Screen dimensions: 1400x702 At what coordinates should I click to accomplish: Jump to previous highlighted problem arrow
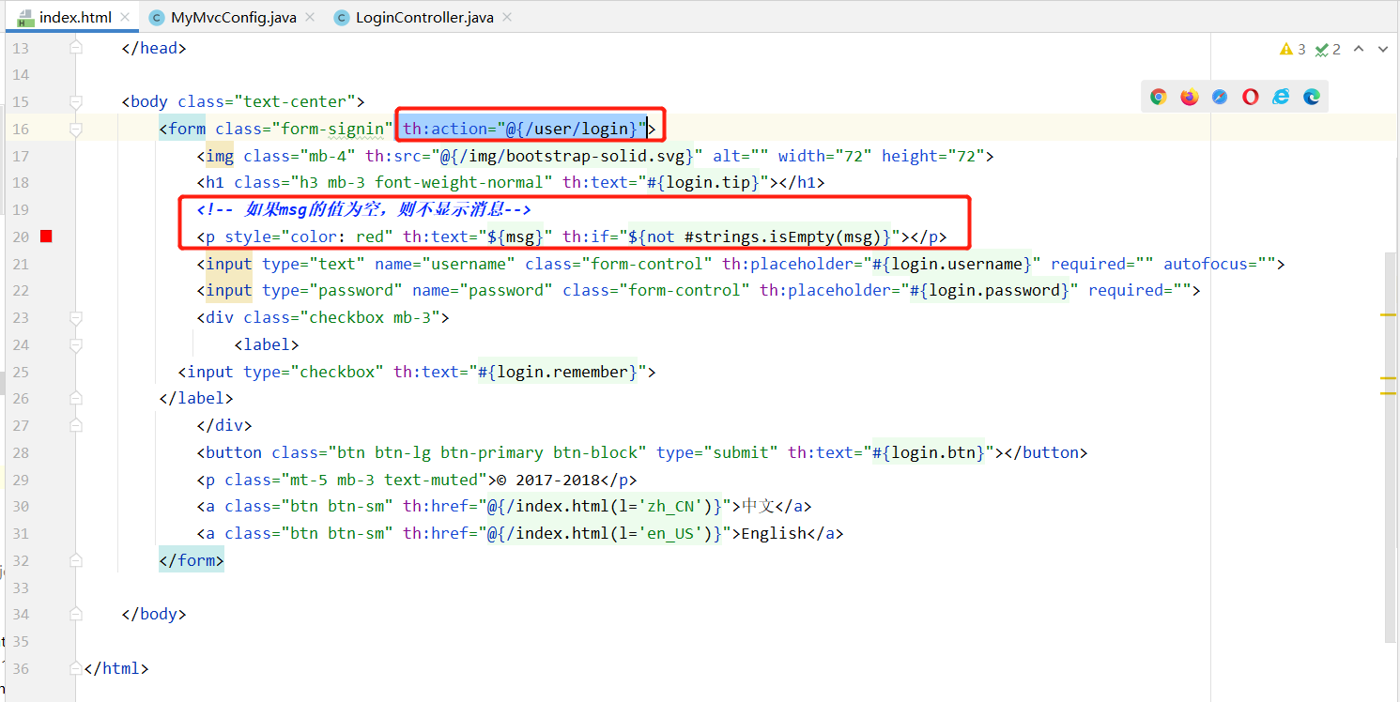(1358, 49)
